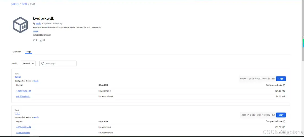Open digest 6851d361d4d4 under latest tag
This screenshot has height=137, width=304.
click(x=24, y=91)
